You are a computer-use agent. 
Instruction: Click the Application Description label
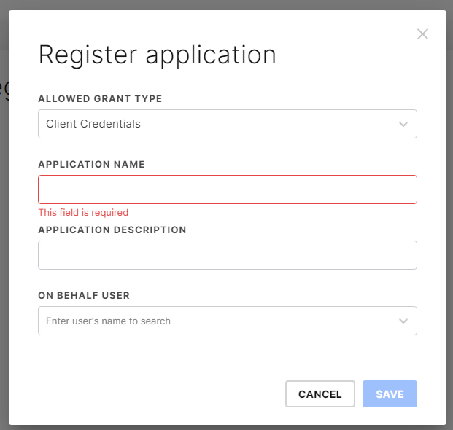pyautogui.click(x=112, y=230)
